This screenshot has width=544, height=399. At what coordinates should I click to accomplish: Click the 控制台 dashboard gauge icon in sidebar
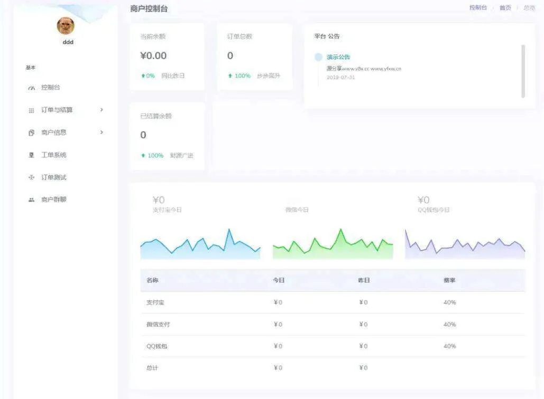[x=31, y=88]
